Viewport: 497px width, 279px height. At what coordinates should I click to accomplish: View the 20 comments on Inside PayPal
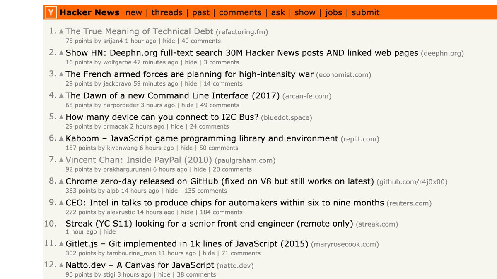pos(232,169)
